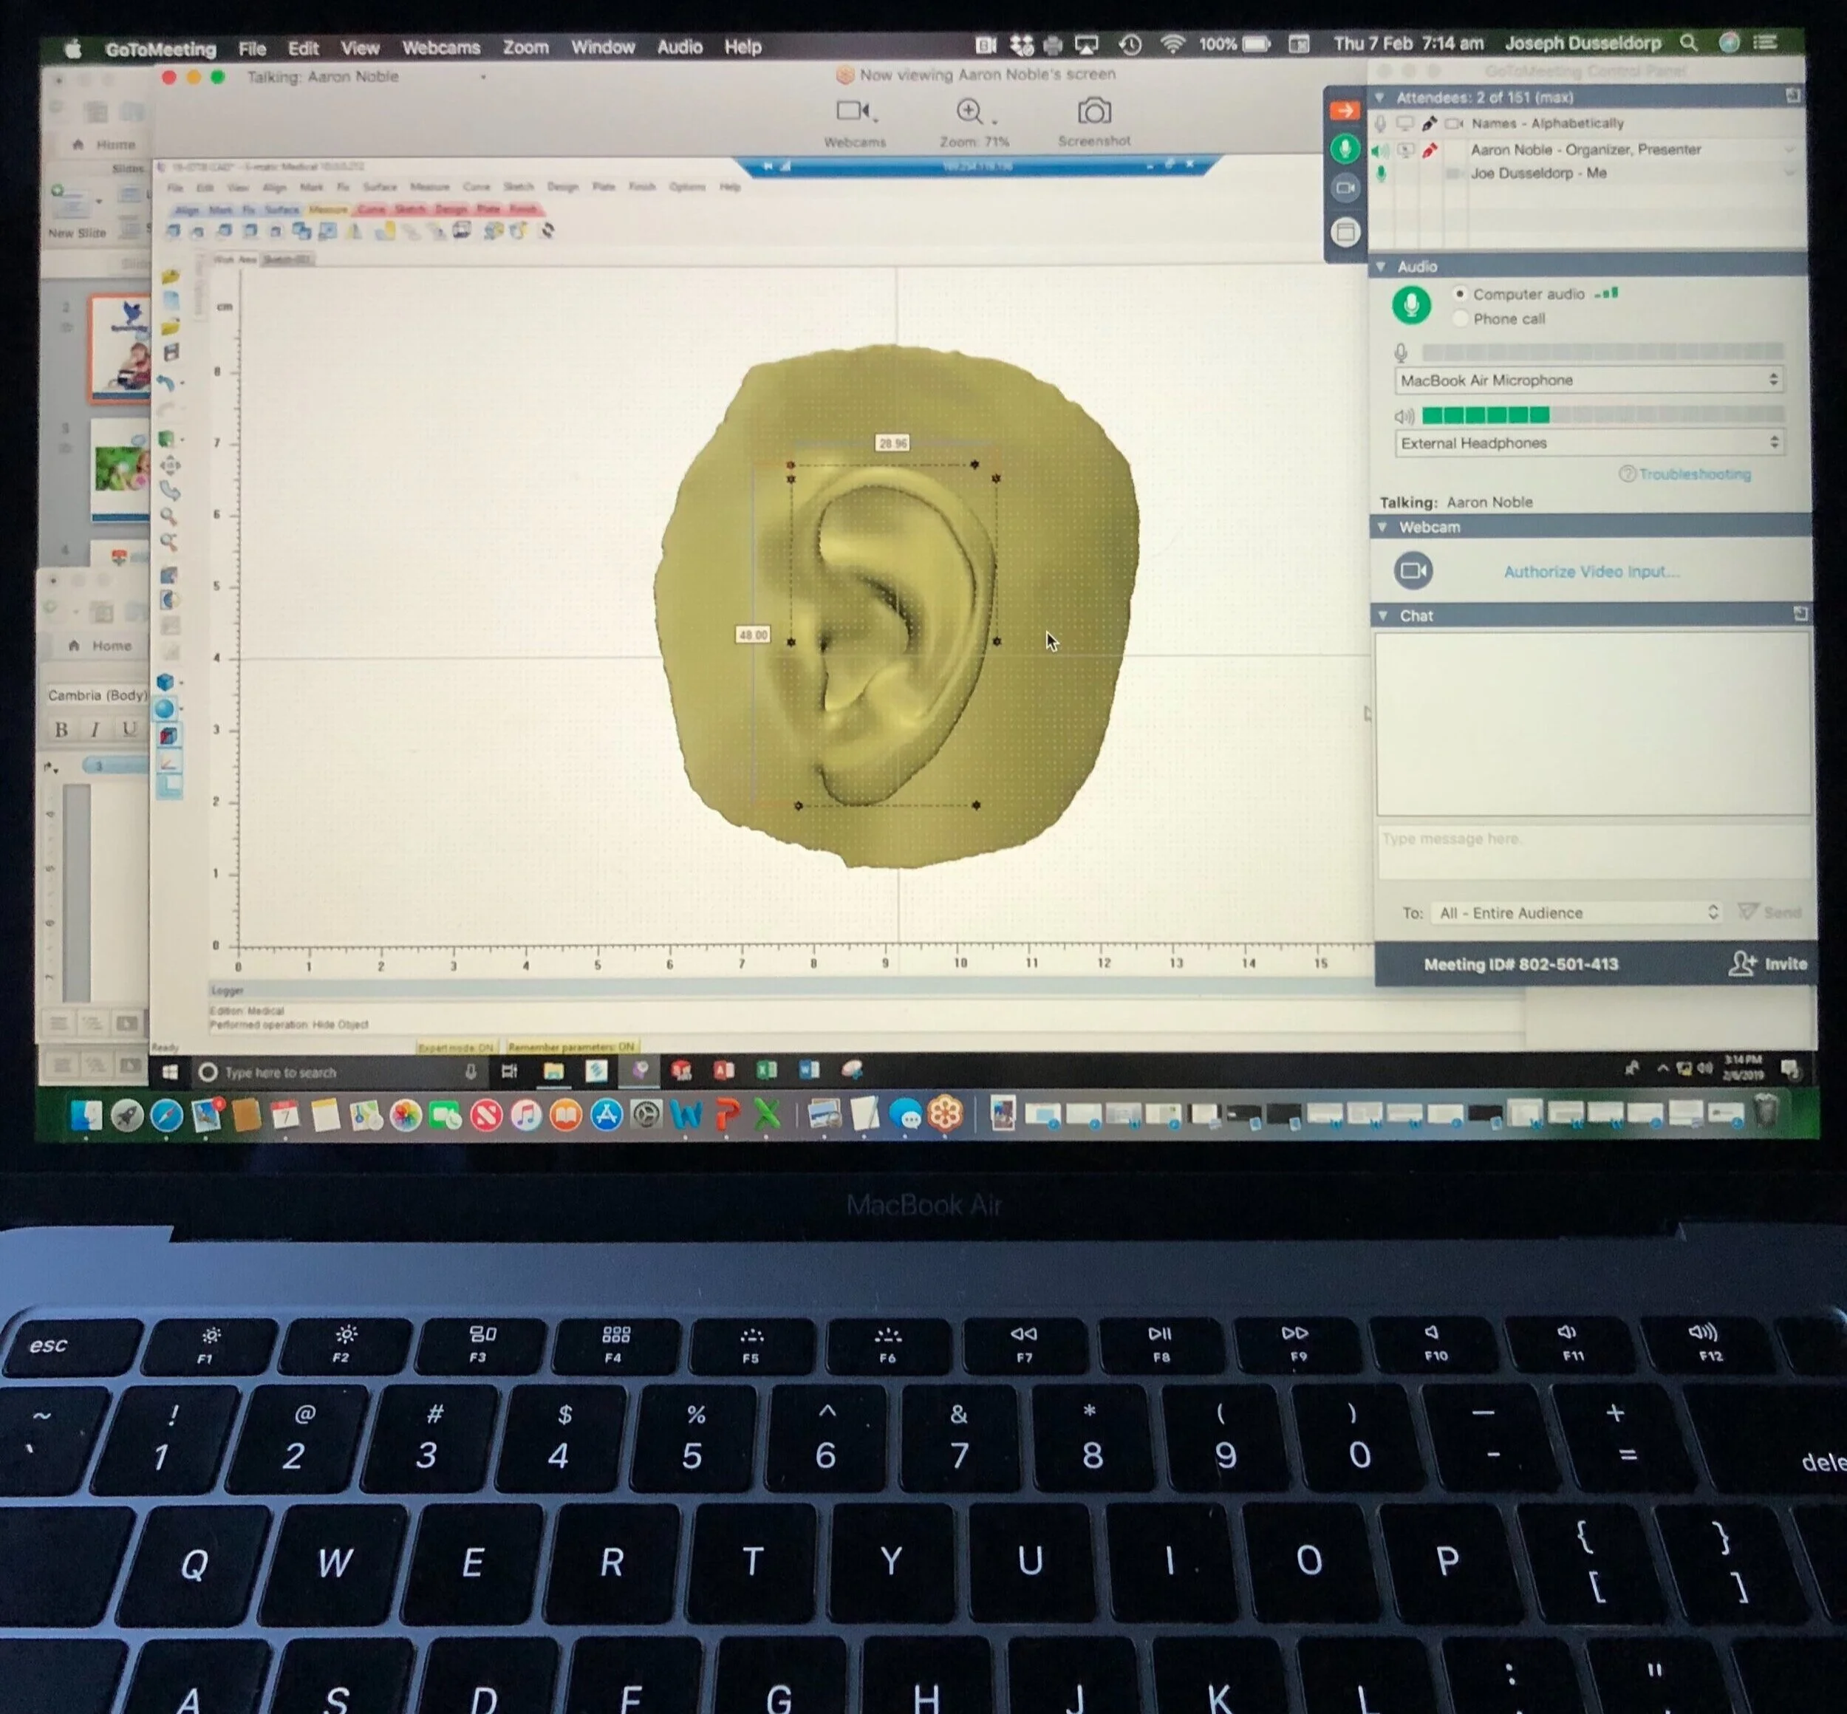The width and height of the screenshot is (1847, 1714).
Task: Take a screenshot with the camera icon
Action: pos(1093,112)
